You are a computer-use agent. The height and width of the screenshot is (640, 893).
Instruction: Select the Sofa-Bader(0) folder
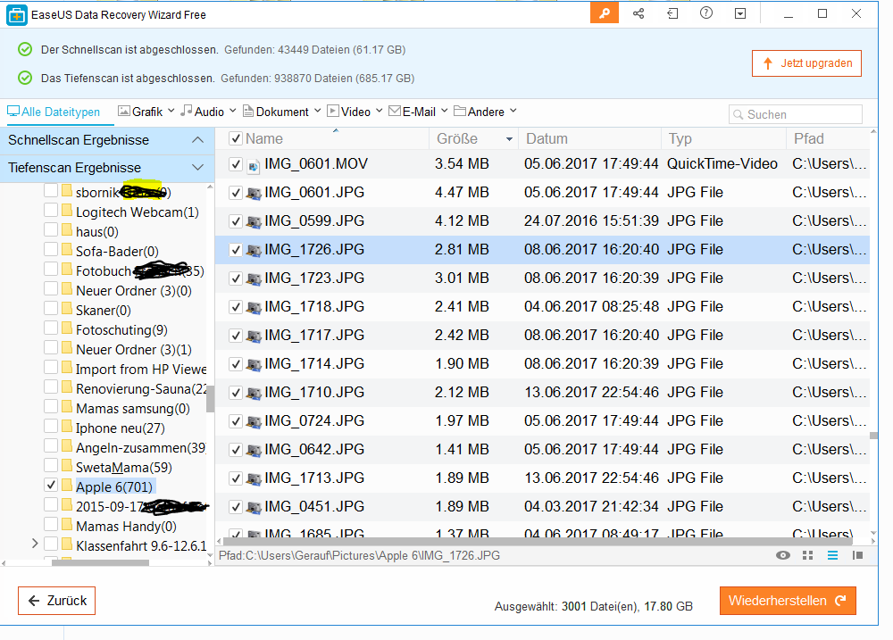[x=117, y=251]
